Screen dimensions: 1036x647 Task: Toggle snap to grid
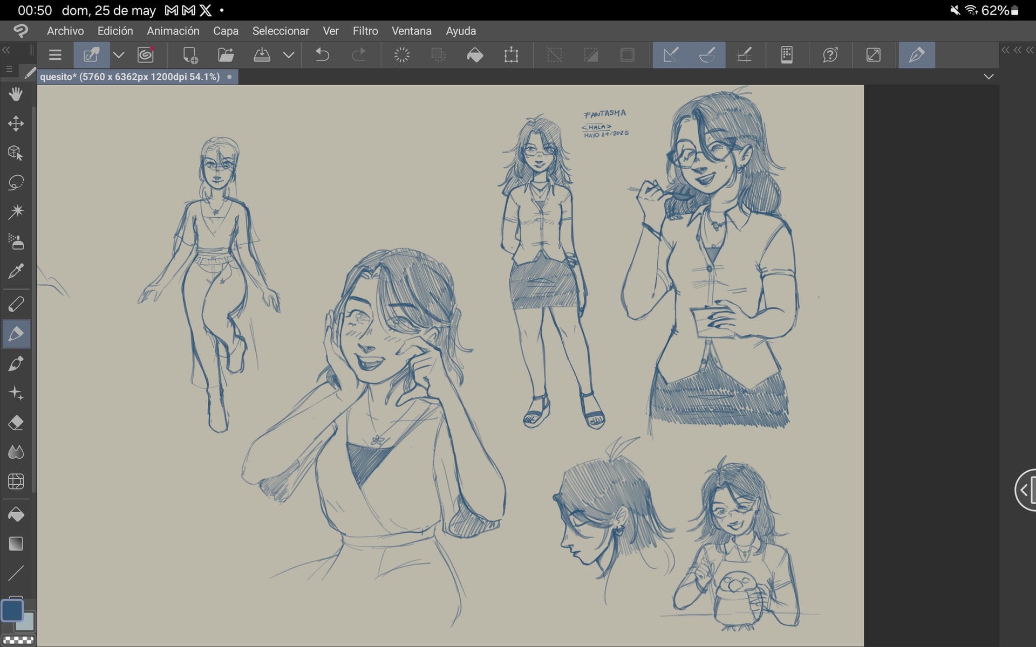click(x=744, y=55)
